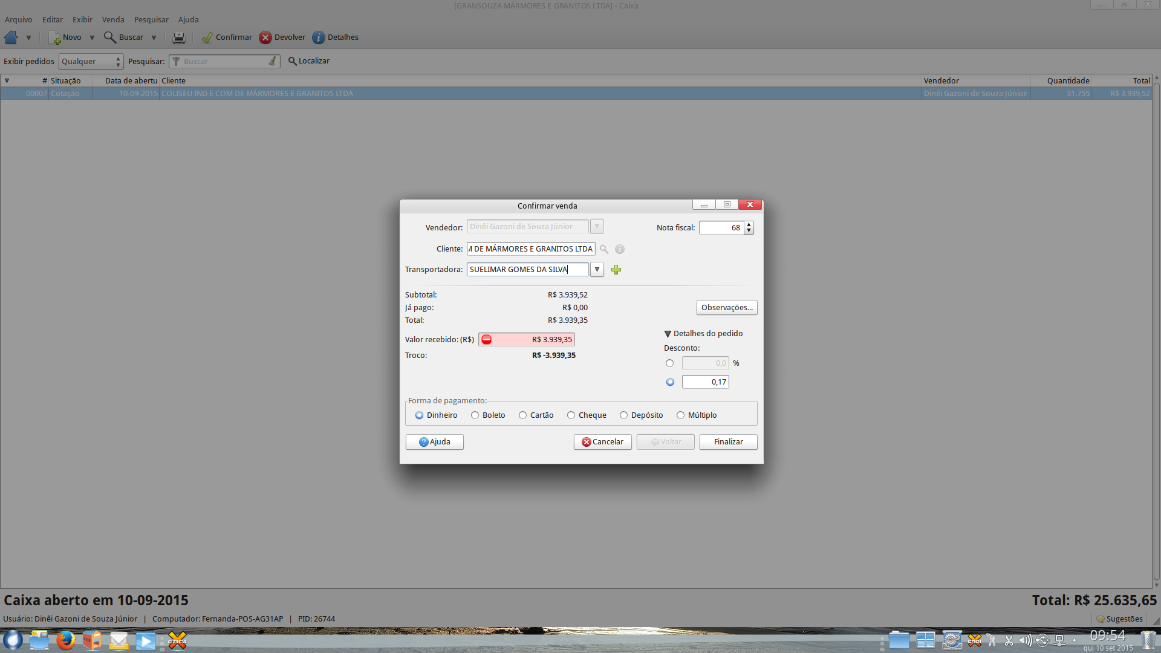The image size is (1161, 653).
Task: Open the trash bin in the taskbar
Action: 1148,640
